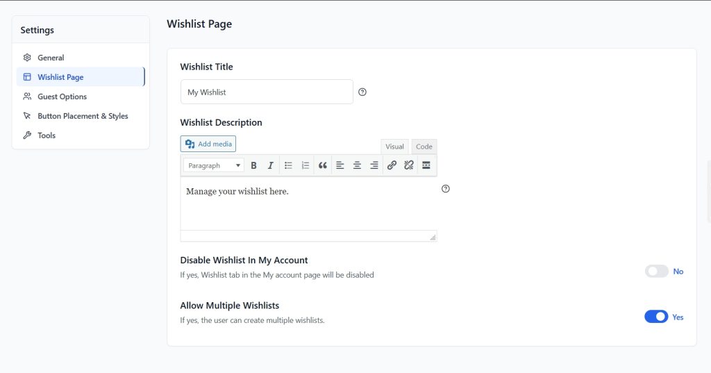Switch to the Visual editor tab
This screenshot has height=373, width=711.
[394, 147]
